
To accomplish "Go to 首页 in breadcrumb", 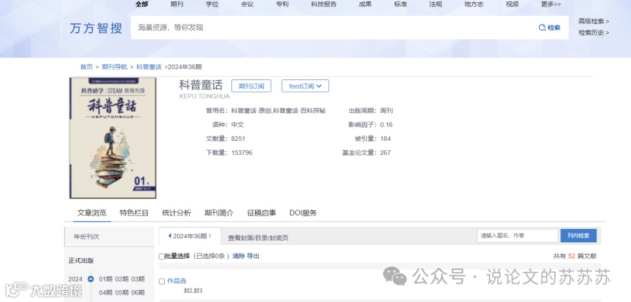I will point(86,67).
